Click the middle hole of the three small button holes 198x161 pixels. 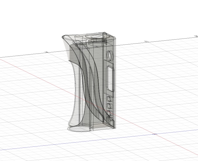coord(109,106)
